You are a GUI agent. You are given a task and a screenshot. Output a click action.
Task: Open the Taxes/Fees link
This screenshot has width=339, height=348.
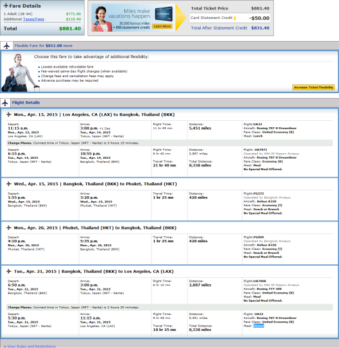point(34,20)
